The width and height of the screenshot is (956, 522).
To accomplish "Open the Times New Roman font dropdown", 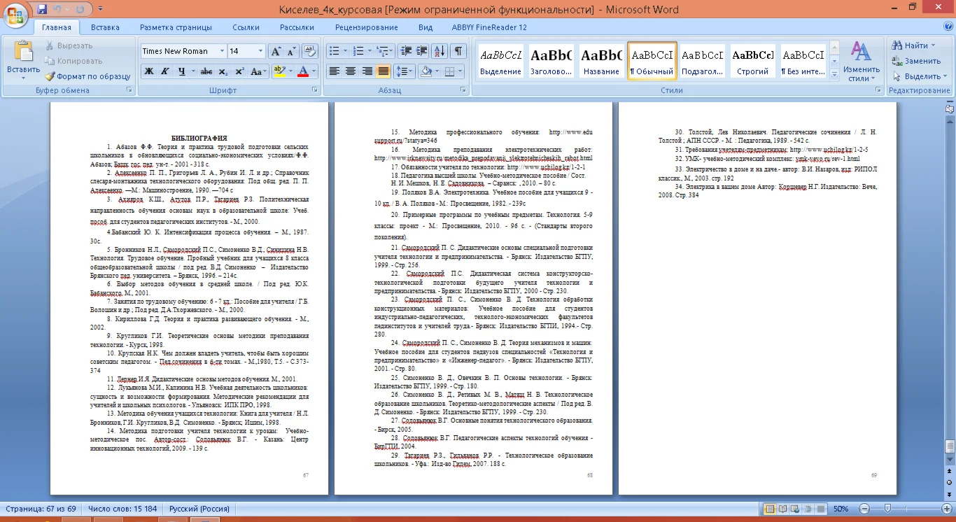I will pos(222,51).
